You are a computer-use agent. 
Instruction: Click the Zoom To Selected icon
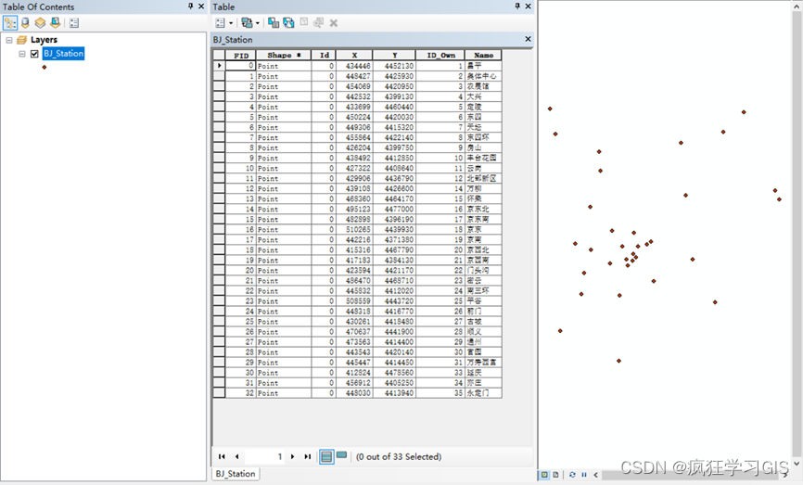pyautogui.click(x=318, y=22)
